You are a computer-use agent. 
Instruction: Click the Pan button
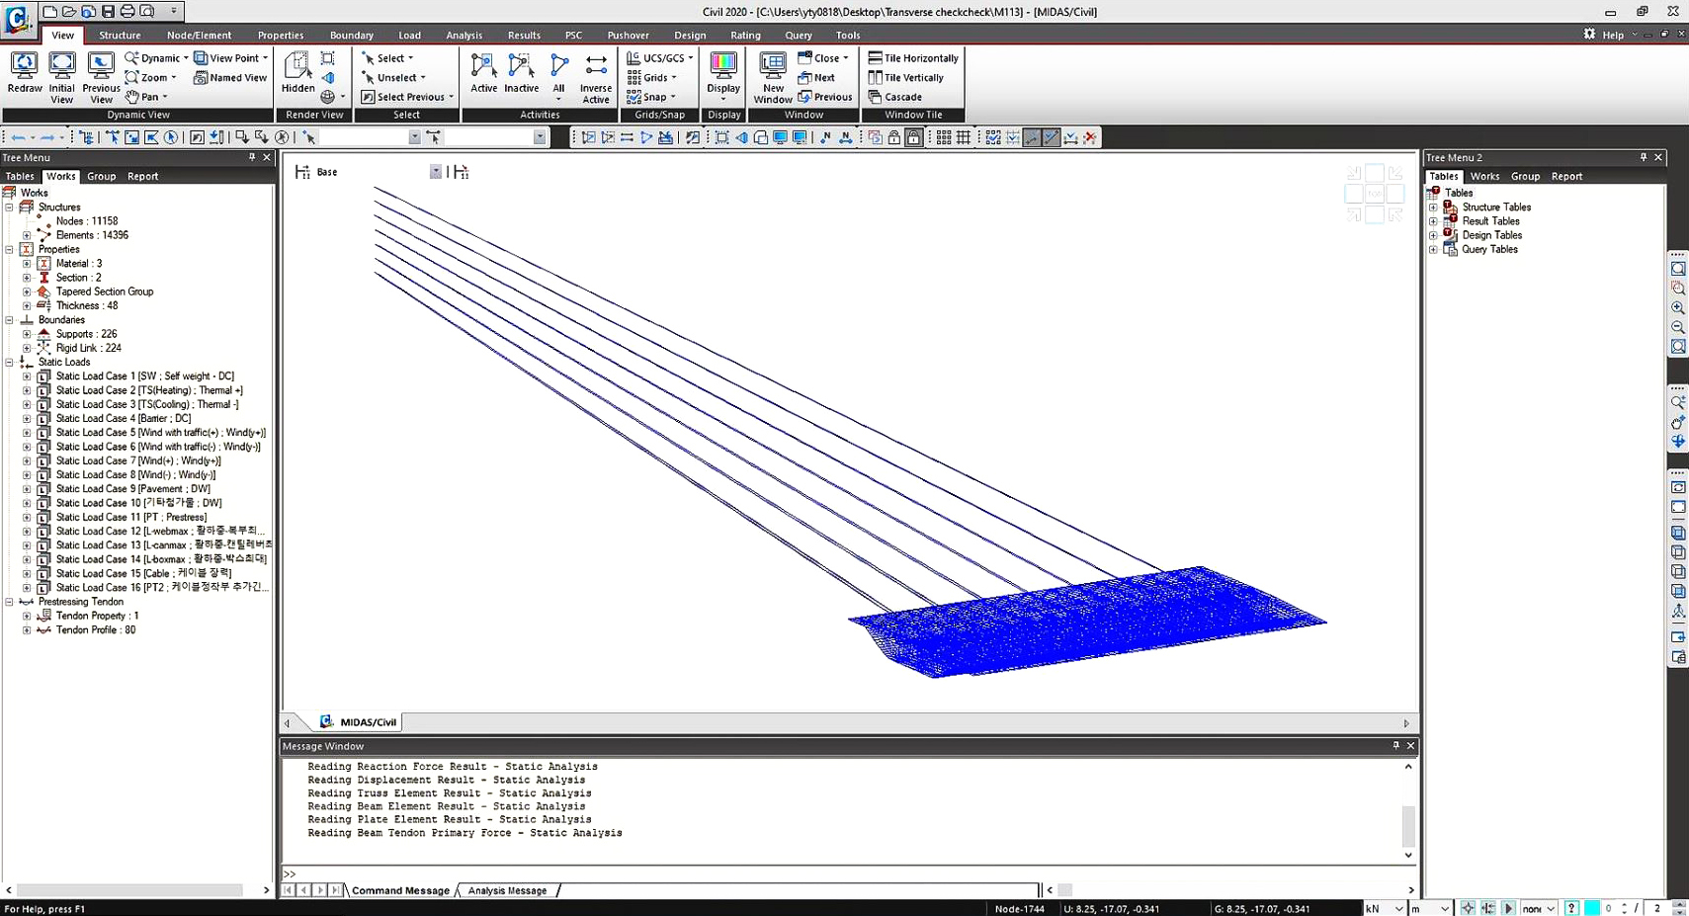click(146, 97)
